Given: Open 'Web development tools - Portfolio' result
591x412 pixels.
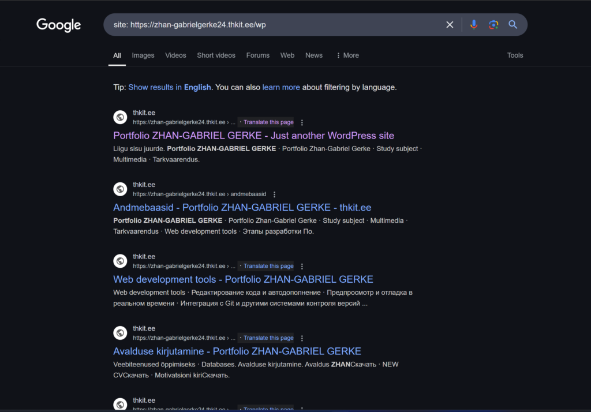Looking at the screenshot, I should coord(243,279).
